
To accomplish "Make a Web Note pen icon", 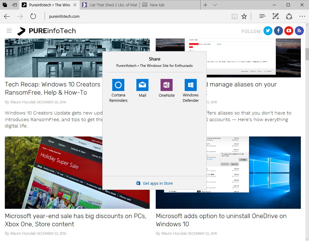I will tap(276, 16).
